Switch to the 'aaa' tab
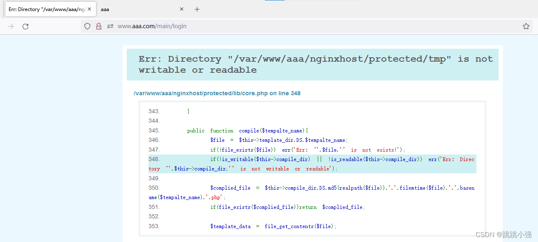This screenshot has height=242, width=538. click(x=142, y=9)
